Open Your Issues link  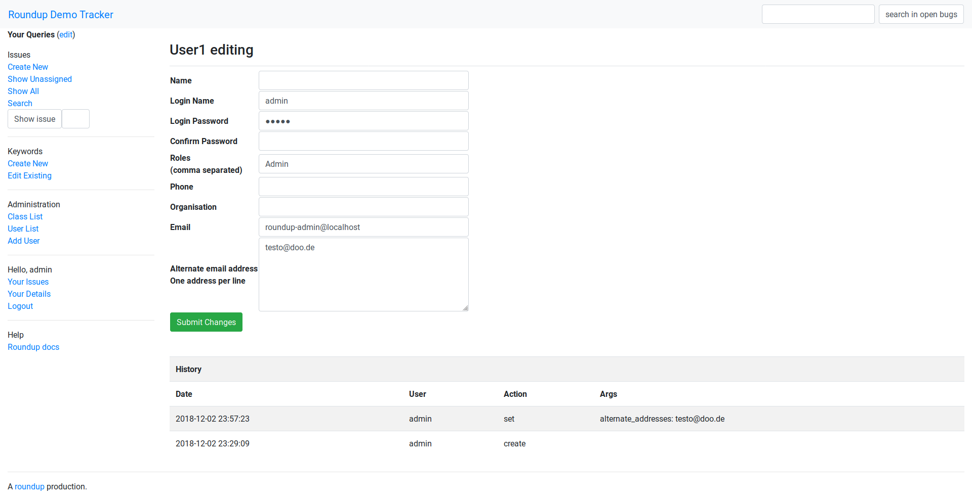click(28, 282)
